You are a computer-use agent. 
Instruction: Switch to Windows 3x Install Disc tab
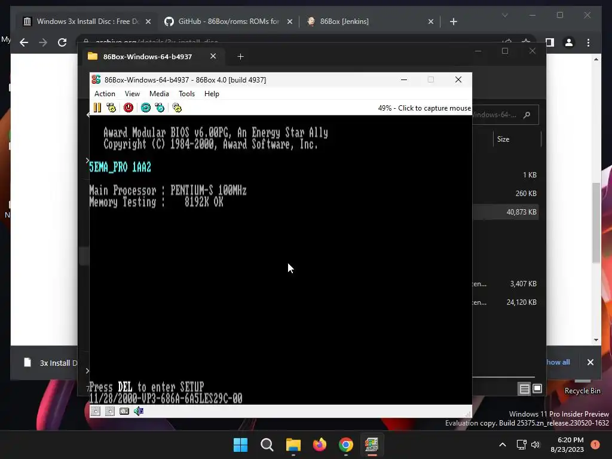(x=87, y=22)
